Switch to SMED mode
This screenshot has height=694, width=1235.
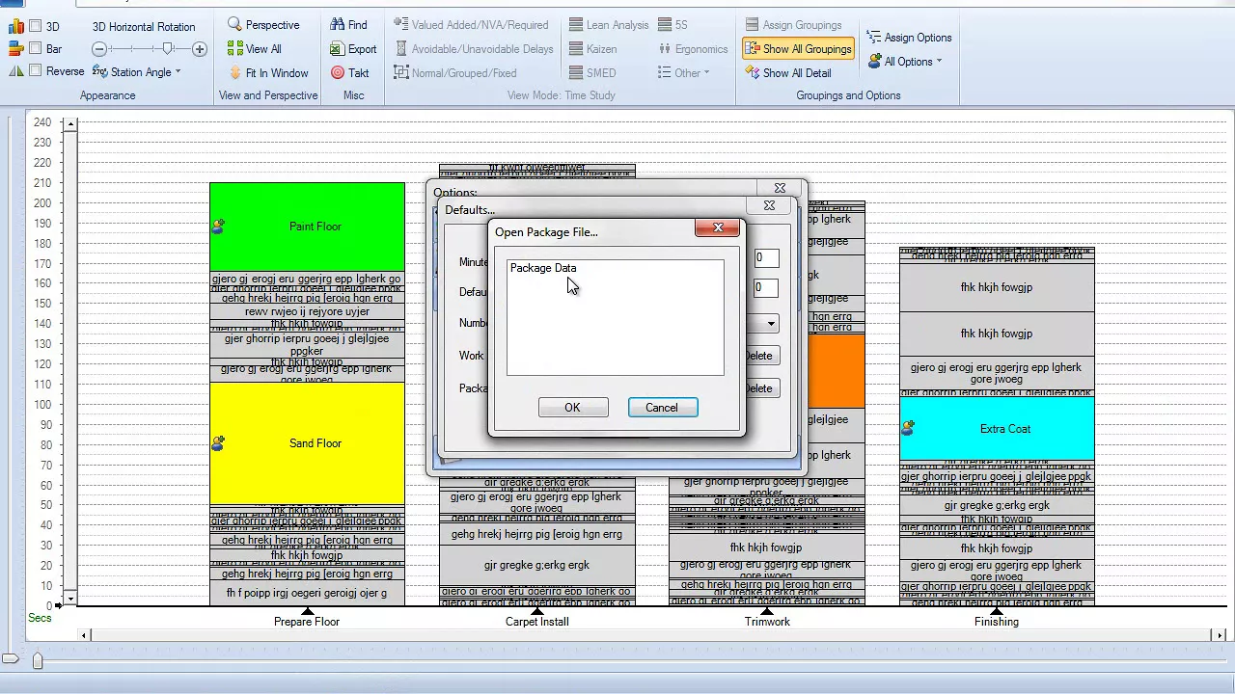point(590,73)
